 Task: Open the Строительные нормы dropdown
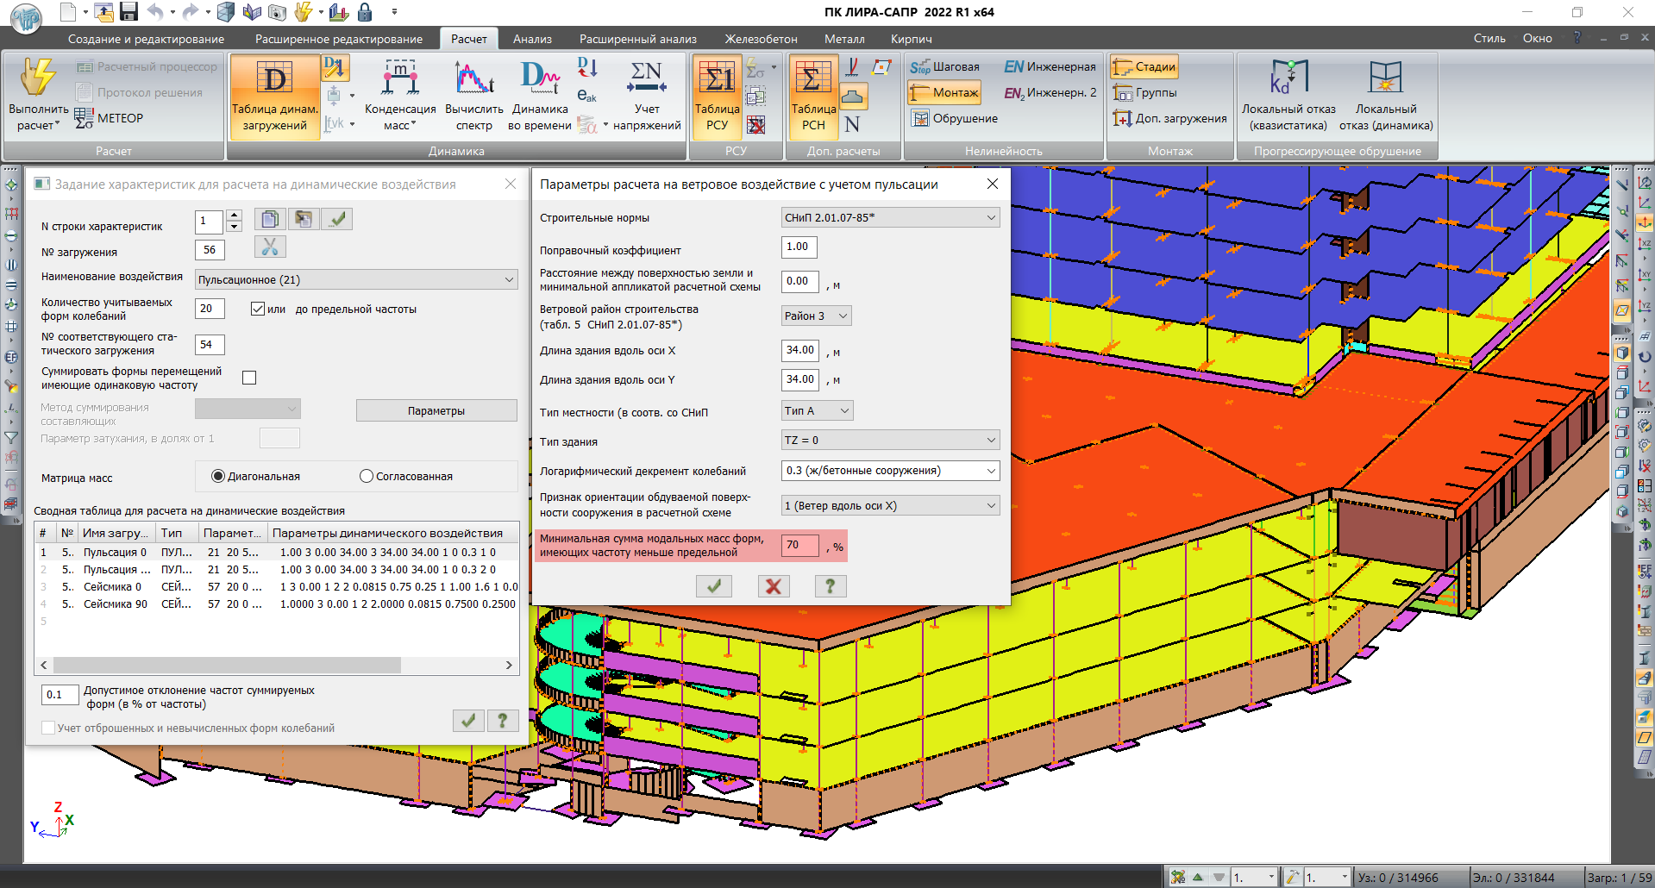point(990,218)
